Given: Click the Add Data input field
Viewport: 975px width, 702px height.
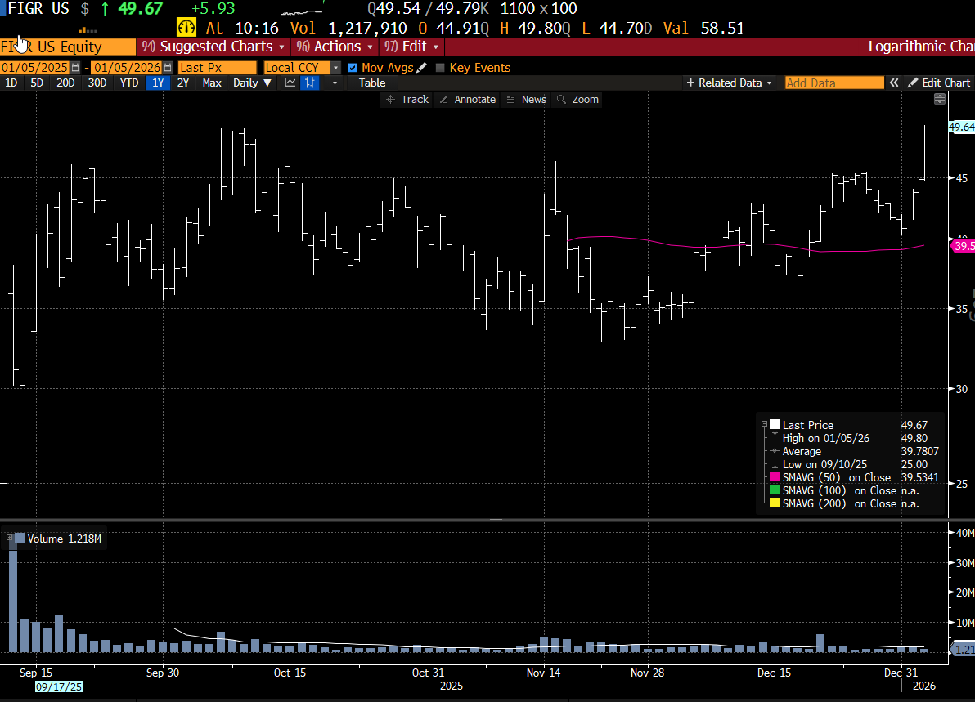Looking at the screenshot, I should coord(833,83).
